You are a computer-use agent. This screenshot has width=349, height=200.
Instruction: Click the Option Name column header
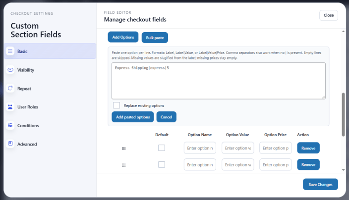(200, 135)
